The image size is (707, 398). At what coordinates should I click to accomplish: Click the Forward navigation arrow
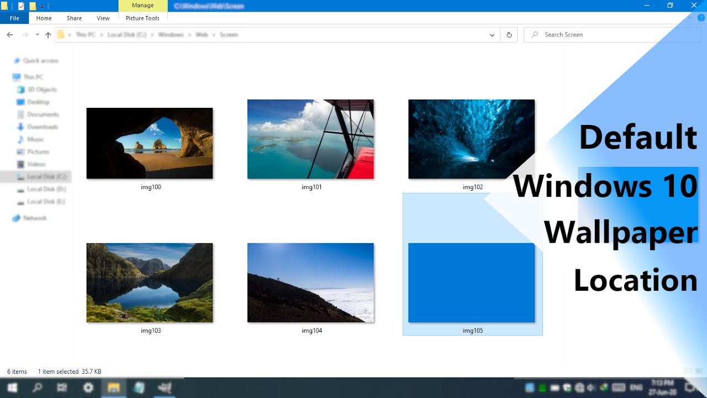point(25,35)
